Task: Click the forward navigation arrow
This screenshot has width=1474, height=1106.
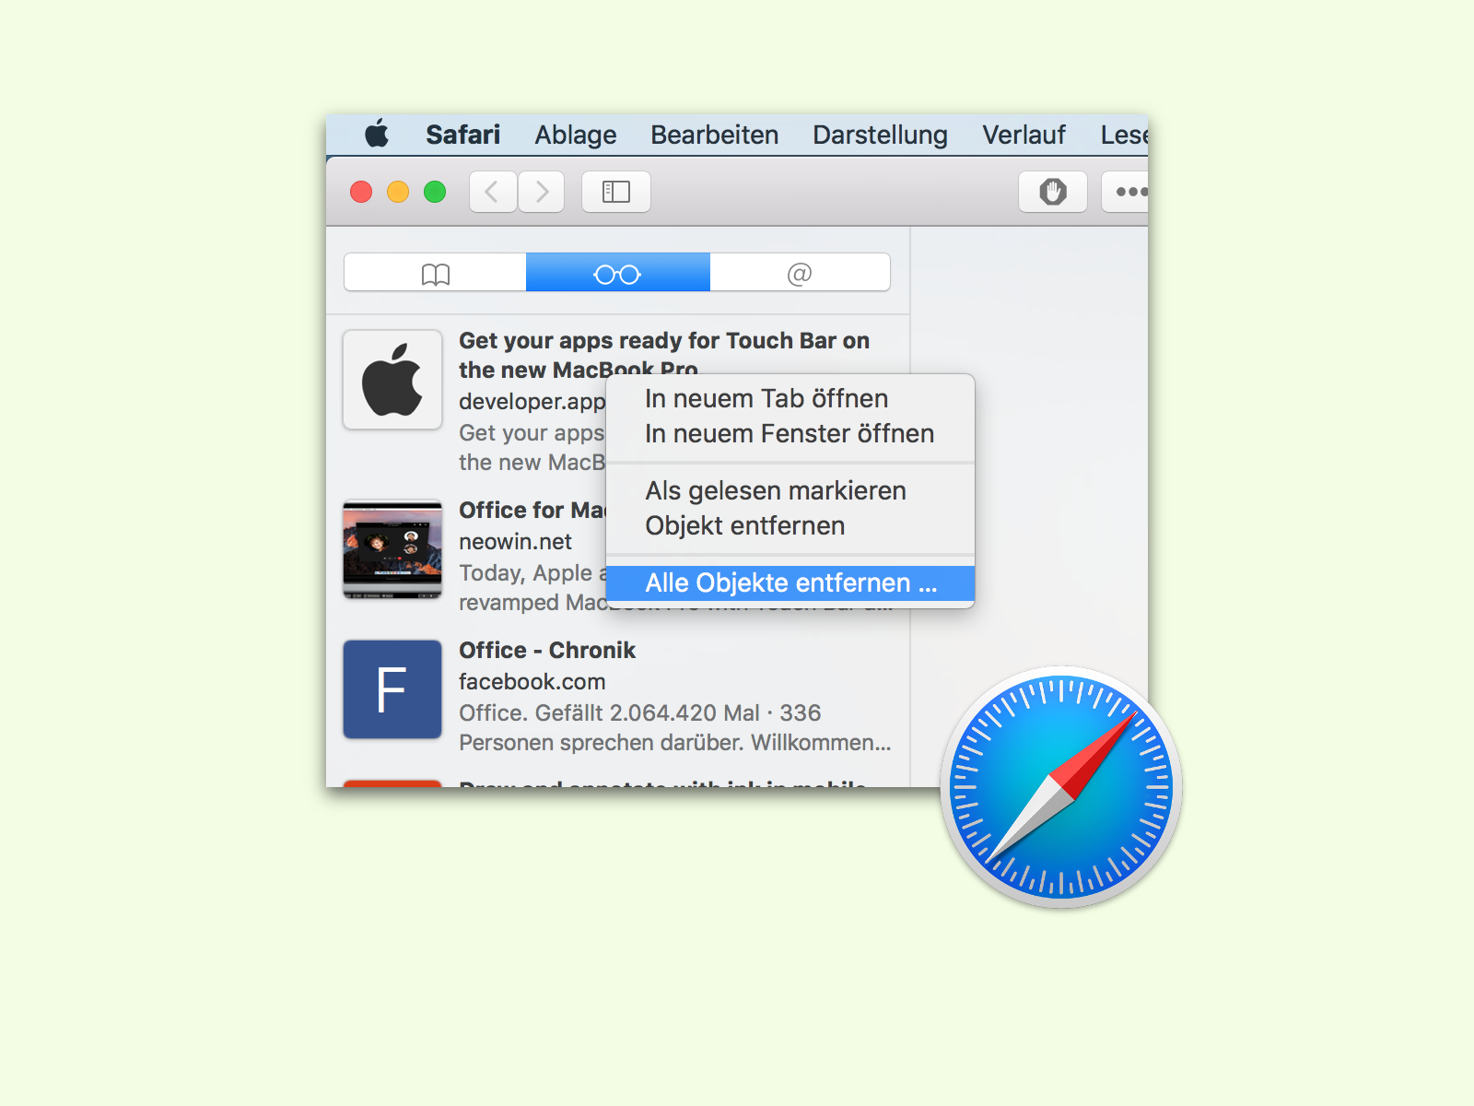Action: coord(542,192)
